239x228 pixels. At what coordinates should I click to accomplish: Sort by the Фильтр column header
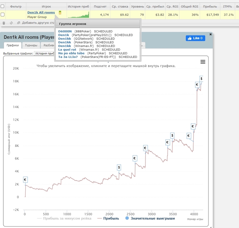point(16,6)
